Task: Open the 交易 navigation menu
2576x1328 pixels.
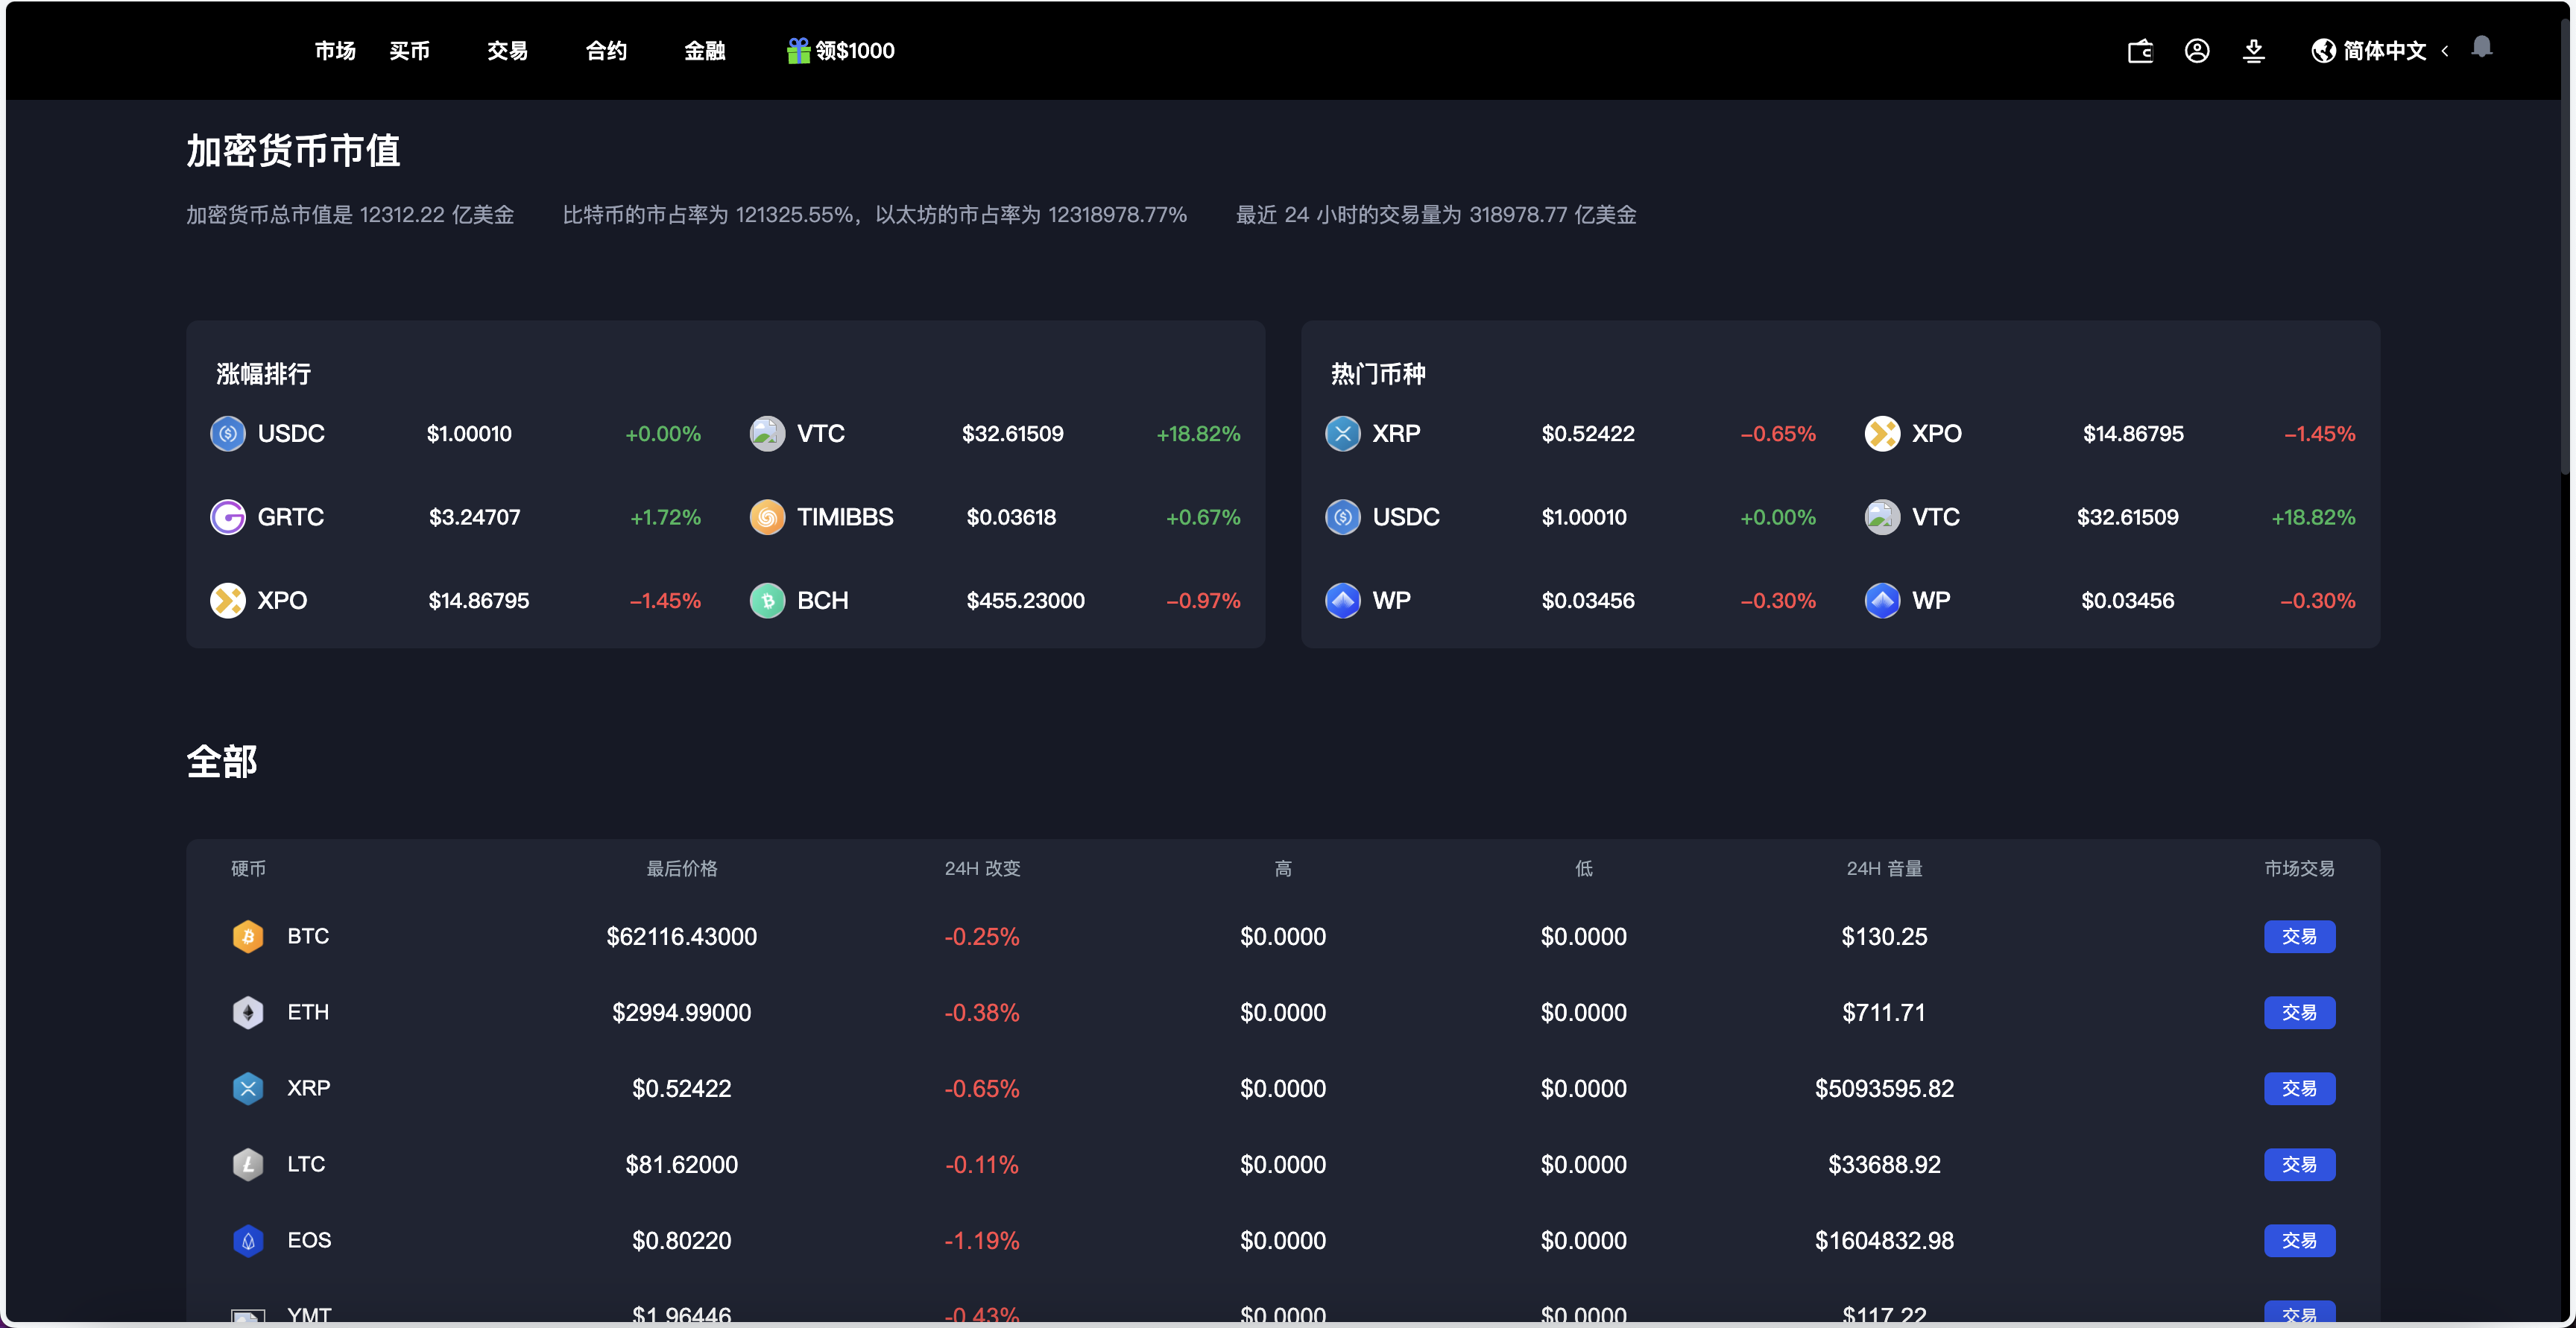Action: tap(507, 51)
